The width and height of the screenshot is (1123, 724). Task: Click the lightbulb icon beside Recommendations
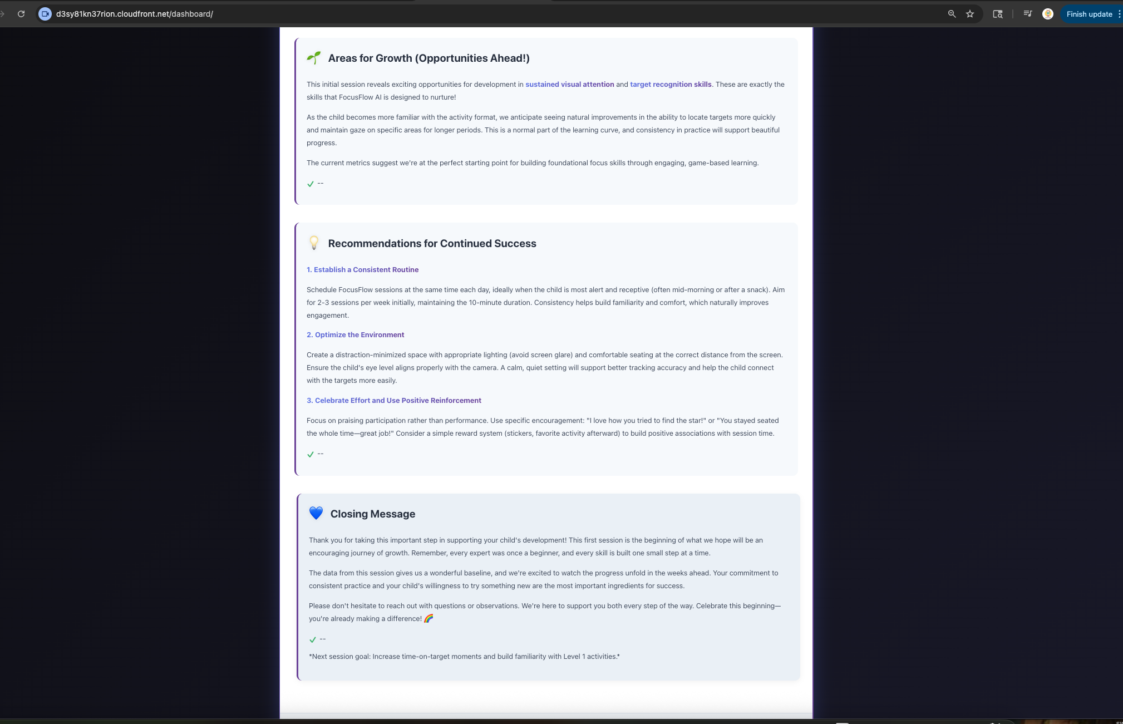pyautogui.click(x=314, y=243)
